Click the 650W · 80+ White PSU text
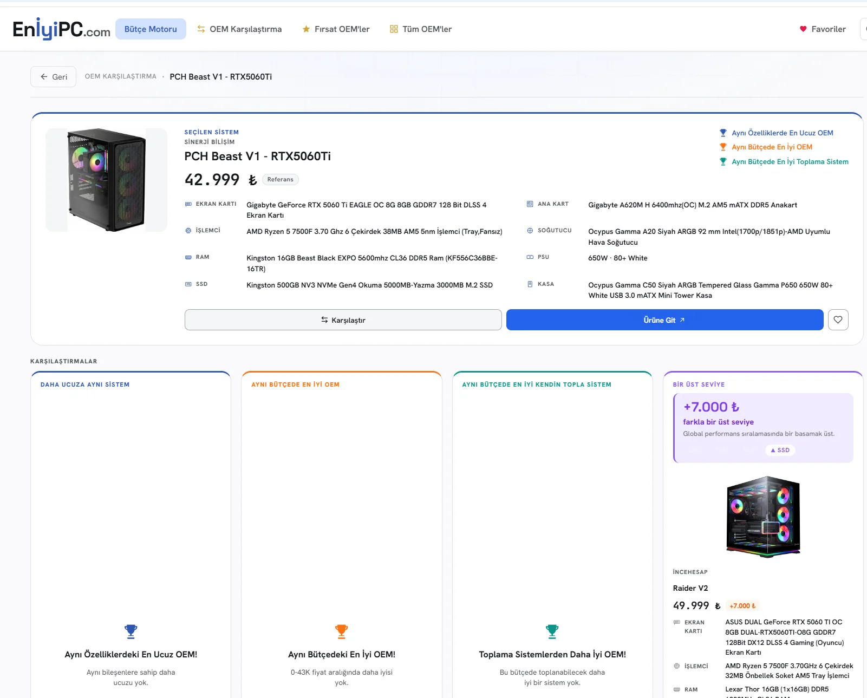 coord(618,258)
